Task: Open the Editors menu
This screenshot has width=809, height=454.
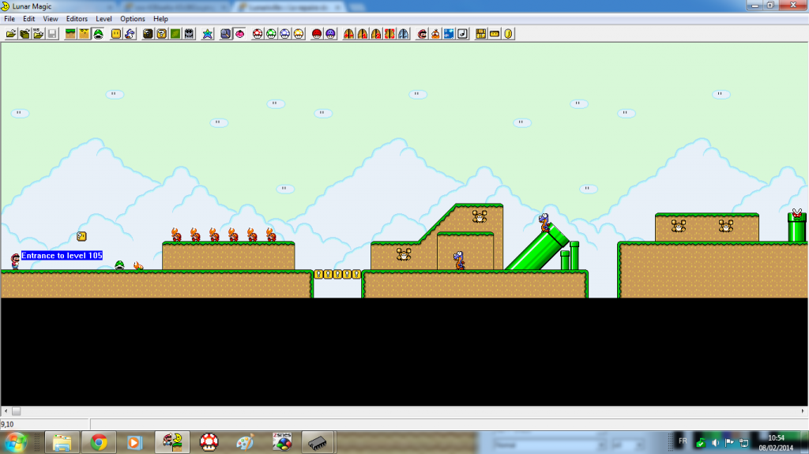Action: point(77,19)
